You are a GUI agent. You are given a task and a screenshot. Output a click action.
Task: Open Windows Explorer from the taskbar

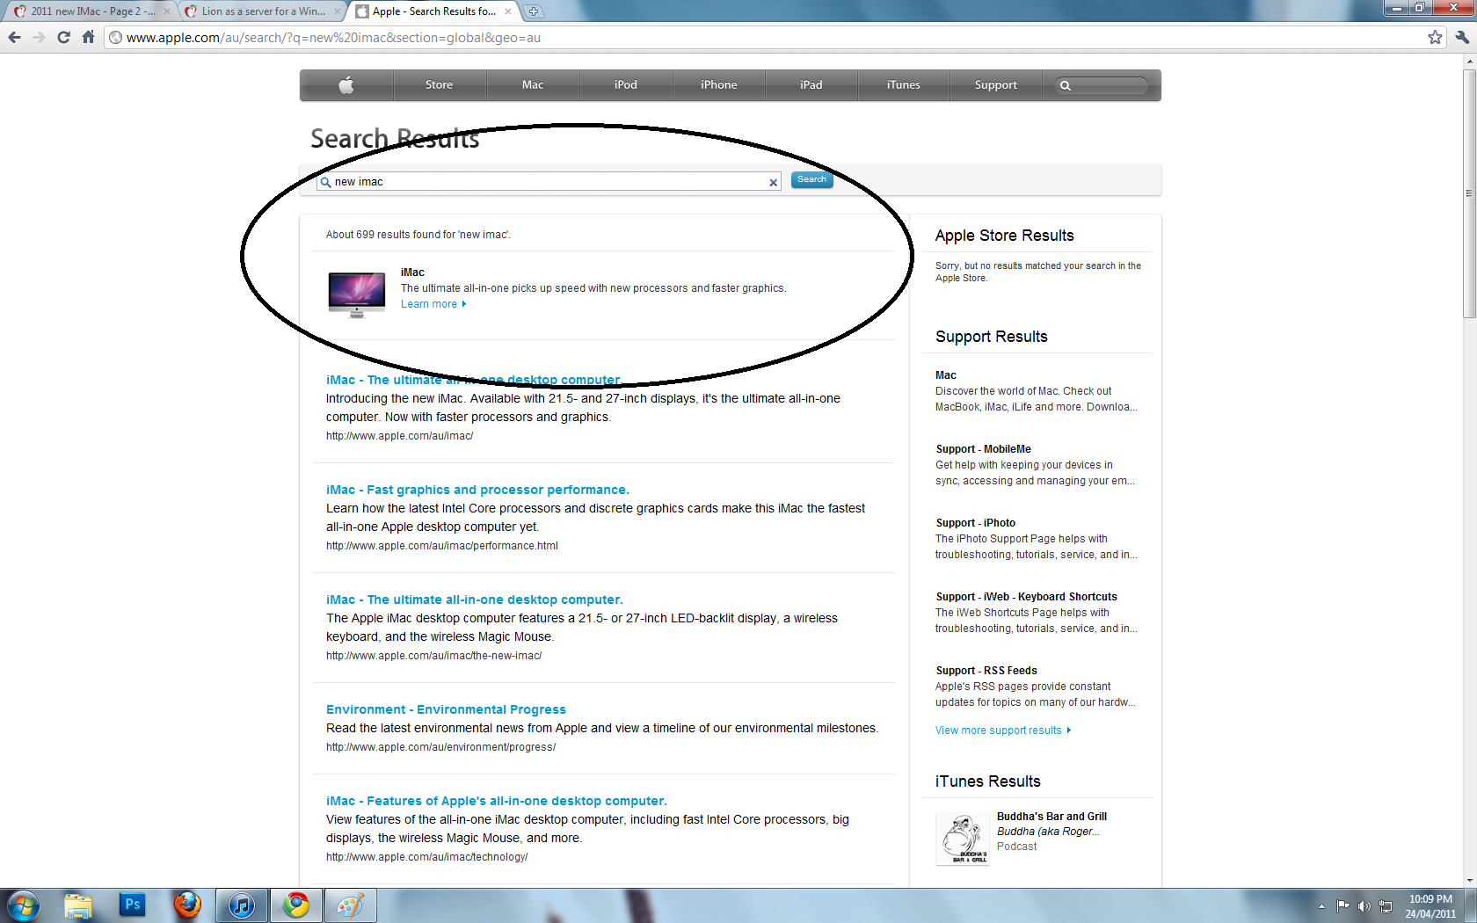point(78,905)
